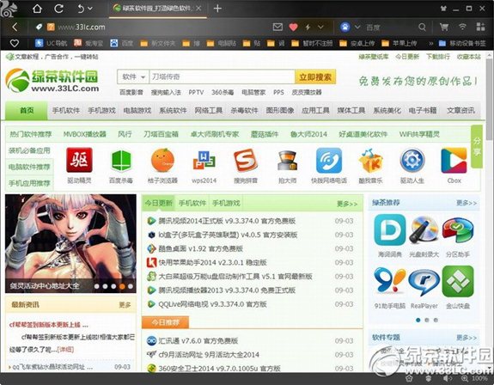Open the green 分享 side share tab
The image size is (494, 385).
click(x=477, y=146)
